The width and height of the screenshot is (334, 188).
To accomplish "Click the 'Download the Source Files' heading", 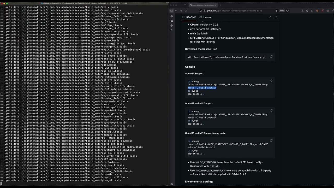I will click(x=201, y=49).
